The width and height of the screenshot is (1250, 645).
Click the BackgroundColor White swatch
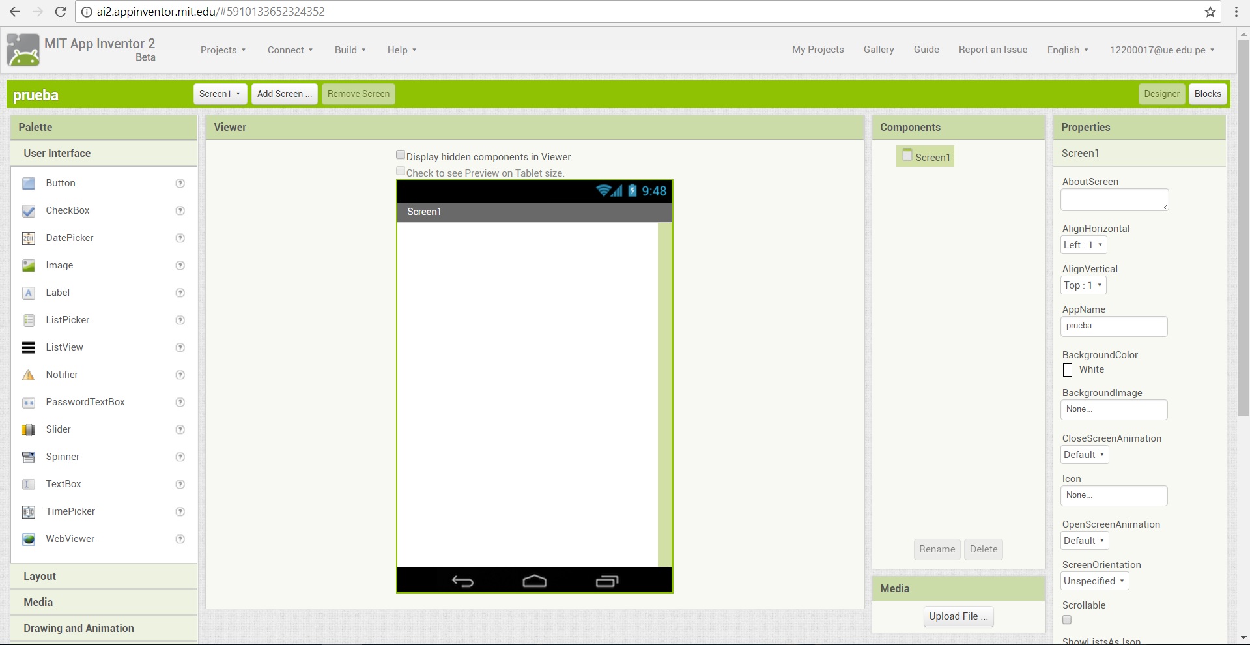click(1068, 370)
